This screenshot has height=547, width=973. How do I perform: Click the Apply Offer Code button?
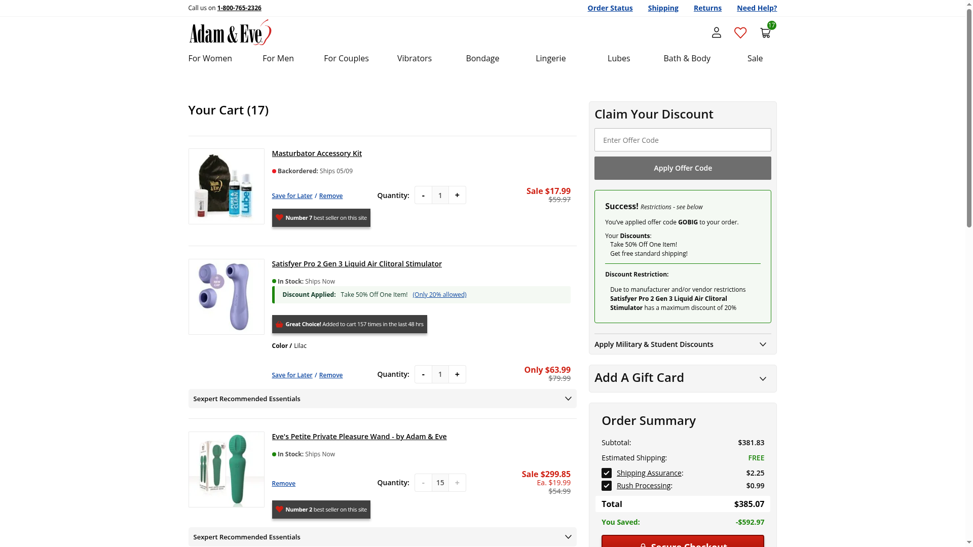click(682, 168)
